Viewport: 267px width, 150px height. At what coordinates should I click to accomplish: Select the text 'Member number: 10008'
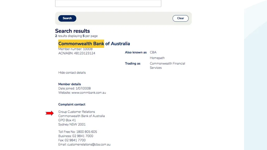point(75,49)
